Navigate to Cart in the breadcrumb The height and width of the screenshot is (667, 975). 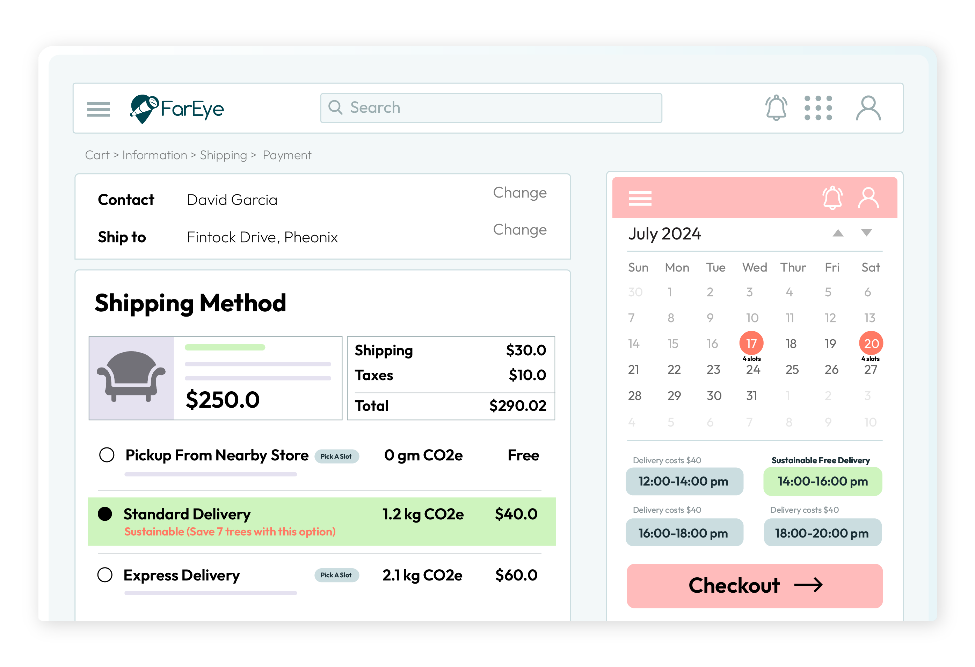[97, 155]
